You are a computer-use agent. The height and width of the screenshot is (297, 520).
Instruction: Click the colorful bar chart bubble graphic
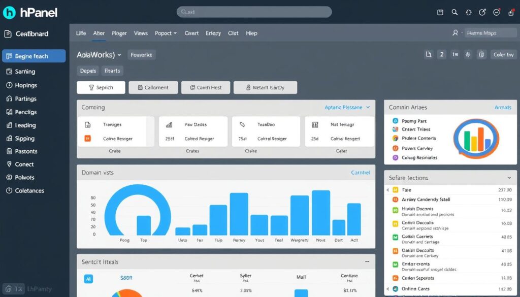tap(471, 137)
